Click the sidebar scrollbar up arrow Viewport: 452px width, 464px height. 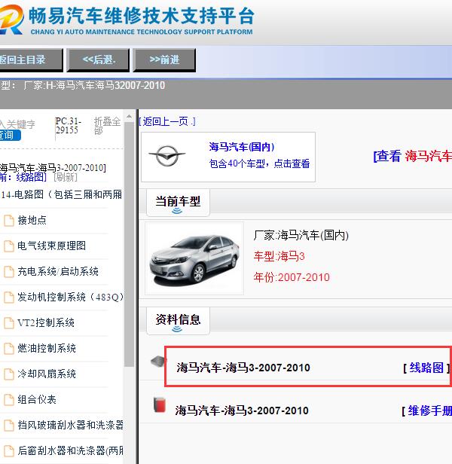[x=129, y=116]
